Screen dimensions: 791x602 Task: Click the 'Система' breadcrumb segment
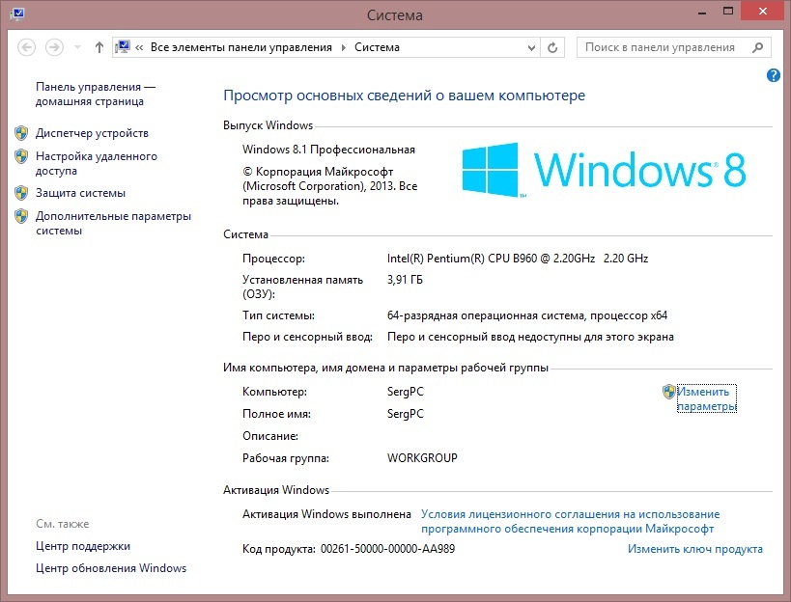tap(377, 47)
